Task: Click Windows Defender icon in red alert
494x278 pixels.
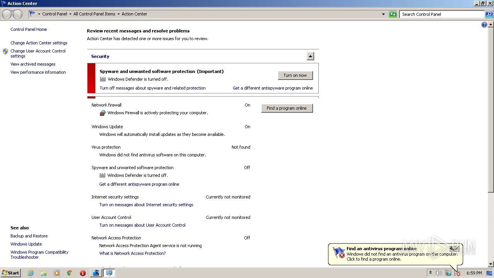Action: pos(103,79)
